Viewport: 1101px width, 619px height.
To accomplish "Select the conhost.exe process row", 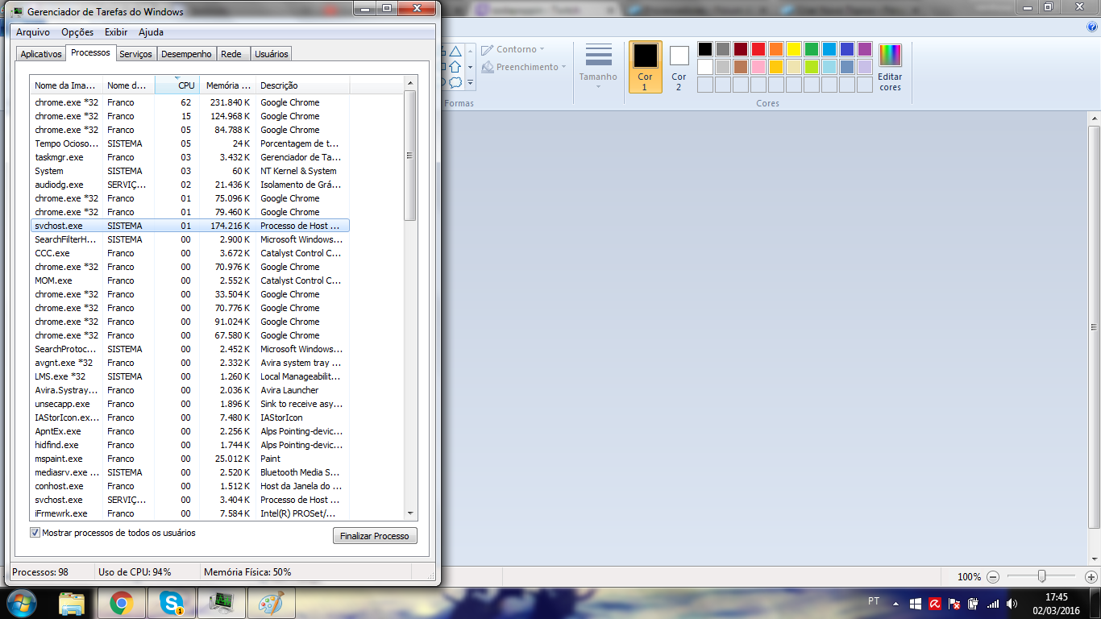I will pyautogui.click(x=190, y=486).
